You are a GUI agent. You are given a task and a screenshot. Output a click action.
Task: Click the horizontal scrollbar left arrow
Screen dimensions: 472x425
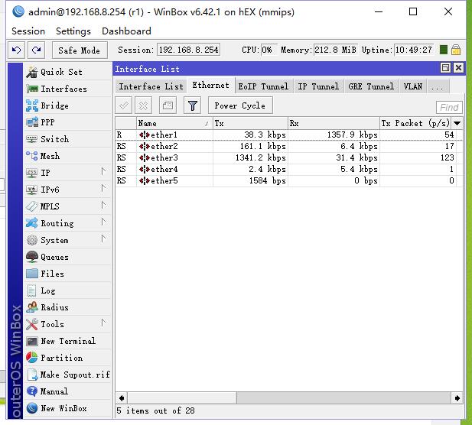122,398
